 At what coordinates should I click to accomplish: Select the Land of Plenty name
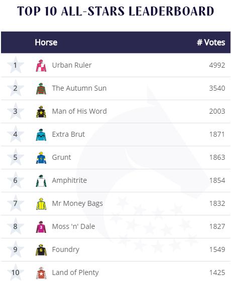click(x=75, y=272)
